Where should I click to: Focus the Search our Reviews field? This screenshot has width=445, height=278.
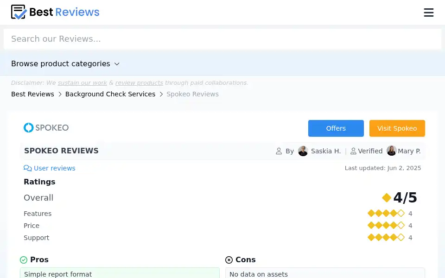tap(222, 39)
